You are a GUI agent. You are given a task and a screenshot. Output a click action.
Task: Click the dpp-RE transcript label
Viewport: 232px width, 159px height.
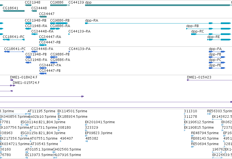tap(213, 37)
